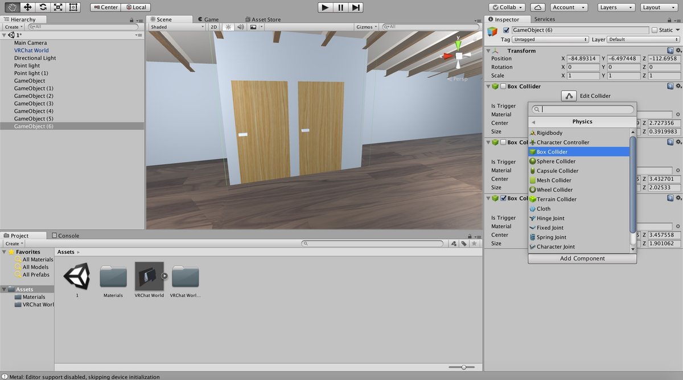Open the Account dropdown
Viewport: 683px width, 380px height.
[x=569, y=7]
